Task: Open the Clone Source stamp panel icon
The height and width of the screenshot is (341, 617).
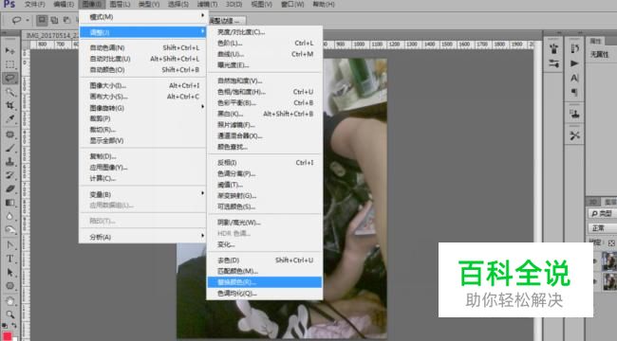Action: pyautogui.click(x=574, y=115)
